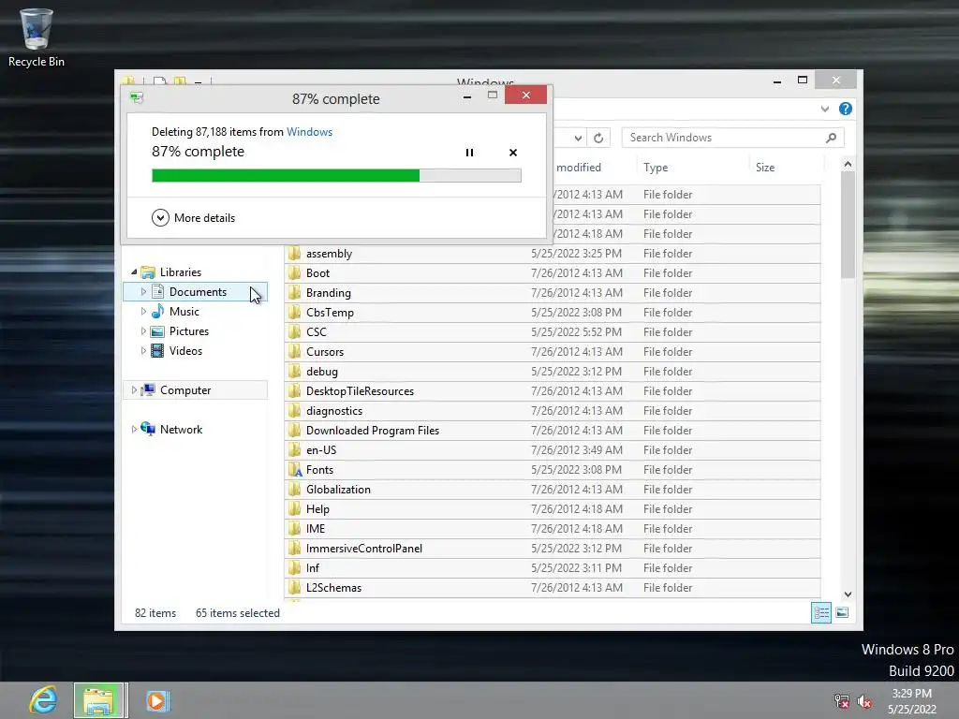Viewport: 959px width, 719px height.
Task: Select the Branding folder name
Action: (329, 293)
